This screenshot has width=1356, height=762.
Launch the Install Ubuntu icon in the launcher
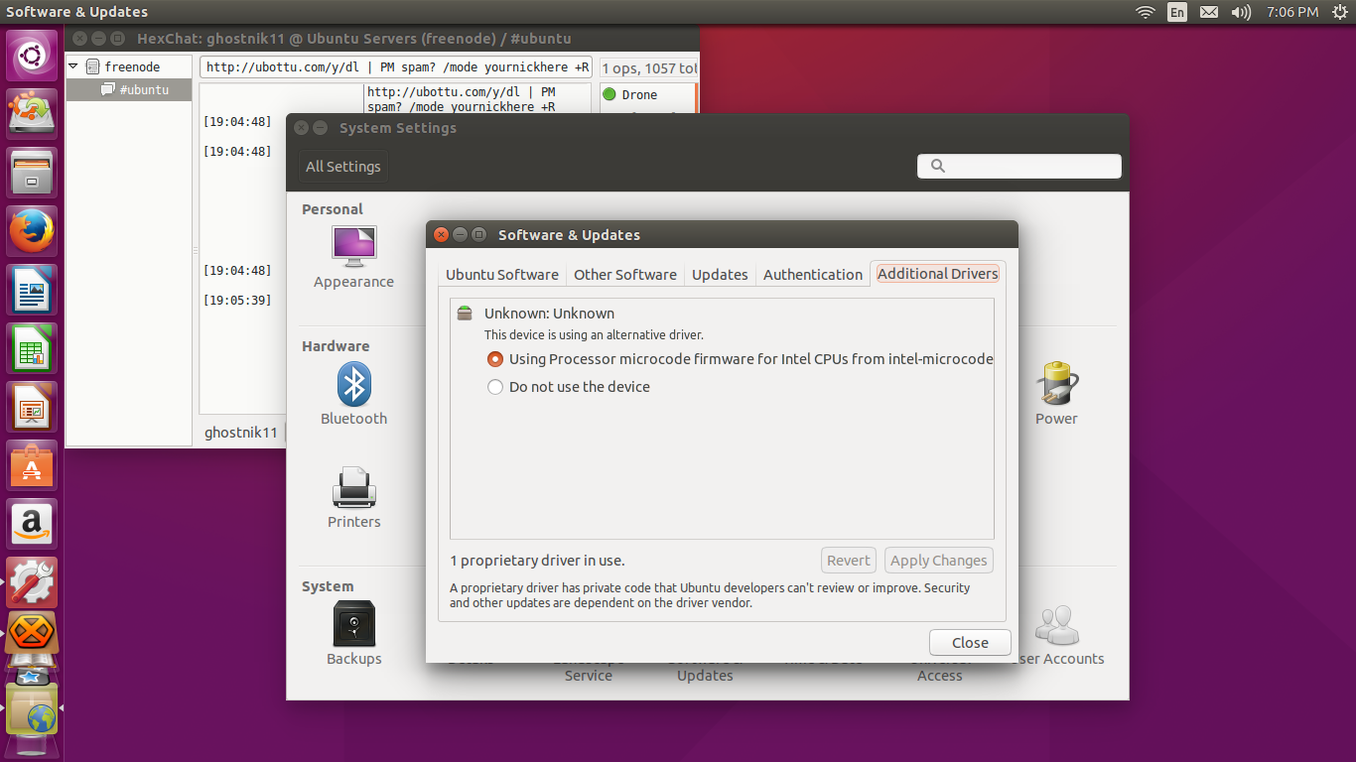[x=33, y=114]
